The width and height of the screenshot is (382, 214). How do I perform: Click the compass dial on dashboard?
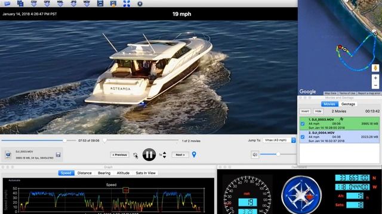tap(301, 194)
